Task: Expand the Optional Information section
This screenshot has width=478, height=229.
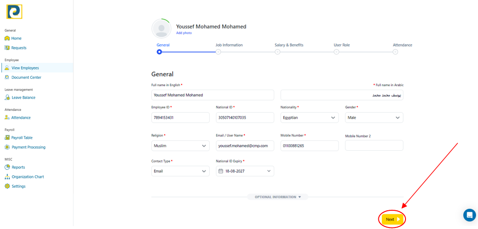Action: 278,197
